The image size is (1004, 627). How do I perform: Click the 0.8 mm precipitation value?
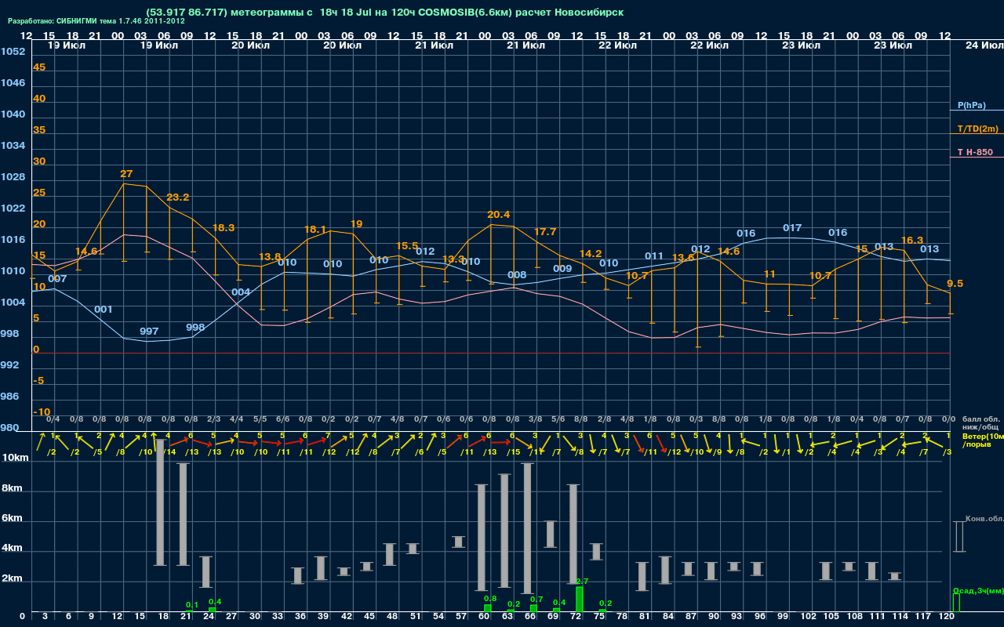[x=490, y=599]
